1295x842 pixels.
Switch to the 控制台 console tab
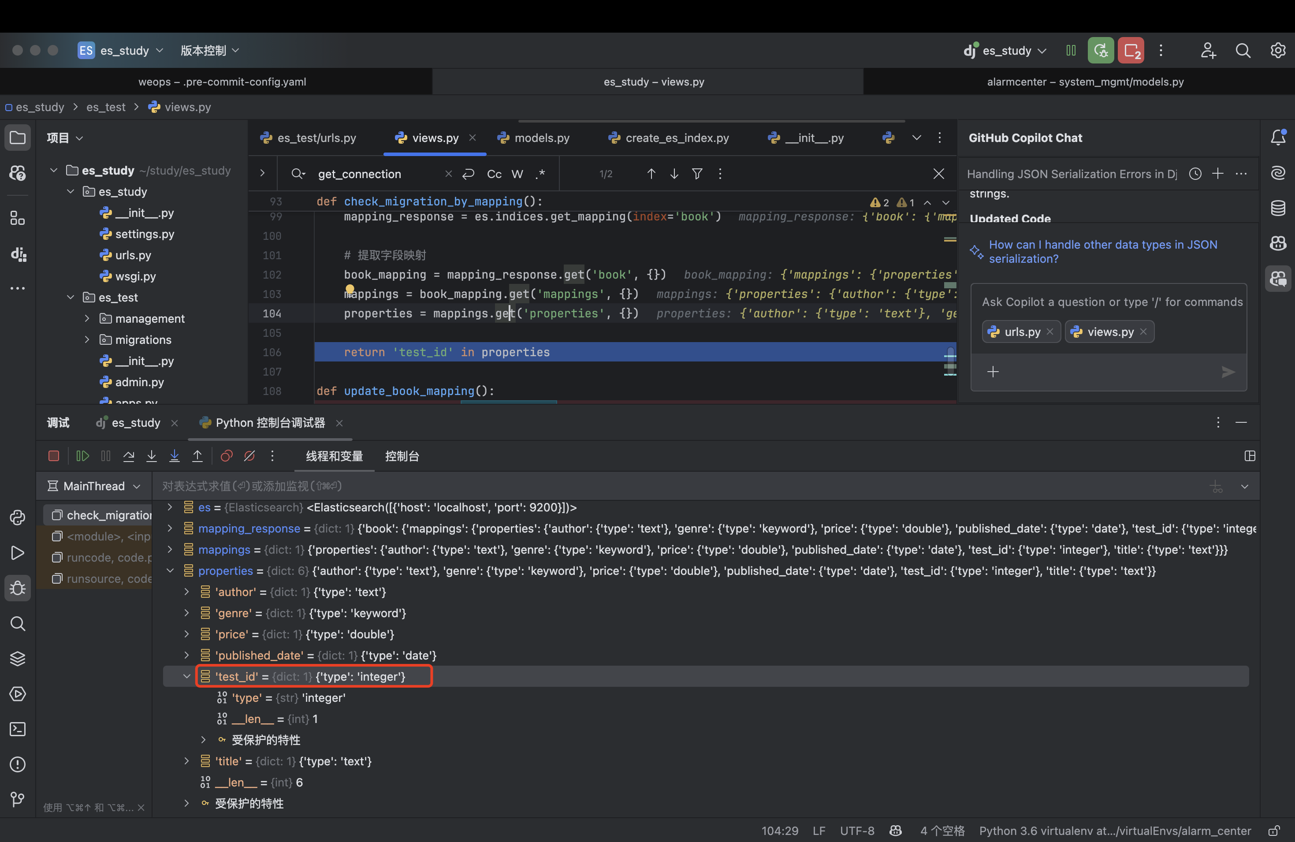click(x=402, y=456)
